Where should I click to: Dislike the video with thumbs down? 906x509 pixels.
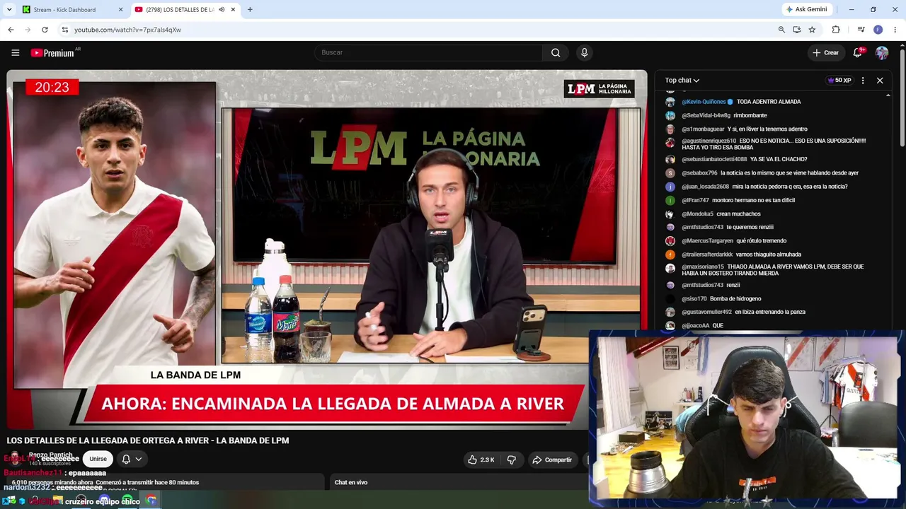click(x=512, y=460)
